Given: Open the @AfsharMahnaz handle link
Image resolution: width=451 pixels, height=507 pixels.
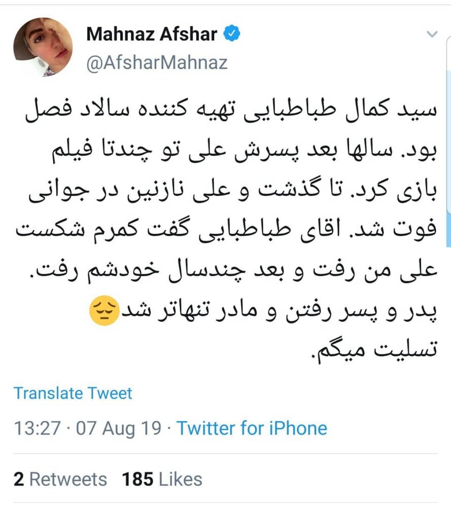Looking at the screenshot, I should (x=157, y=62).
